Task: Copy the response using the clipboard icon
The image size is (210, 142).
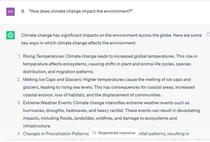Action: tap(208, 35)
